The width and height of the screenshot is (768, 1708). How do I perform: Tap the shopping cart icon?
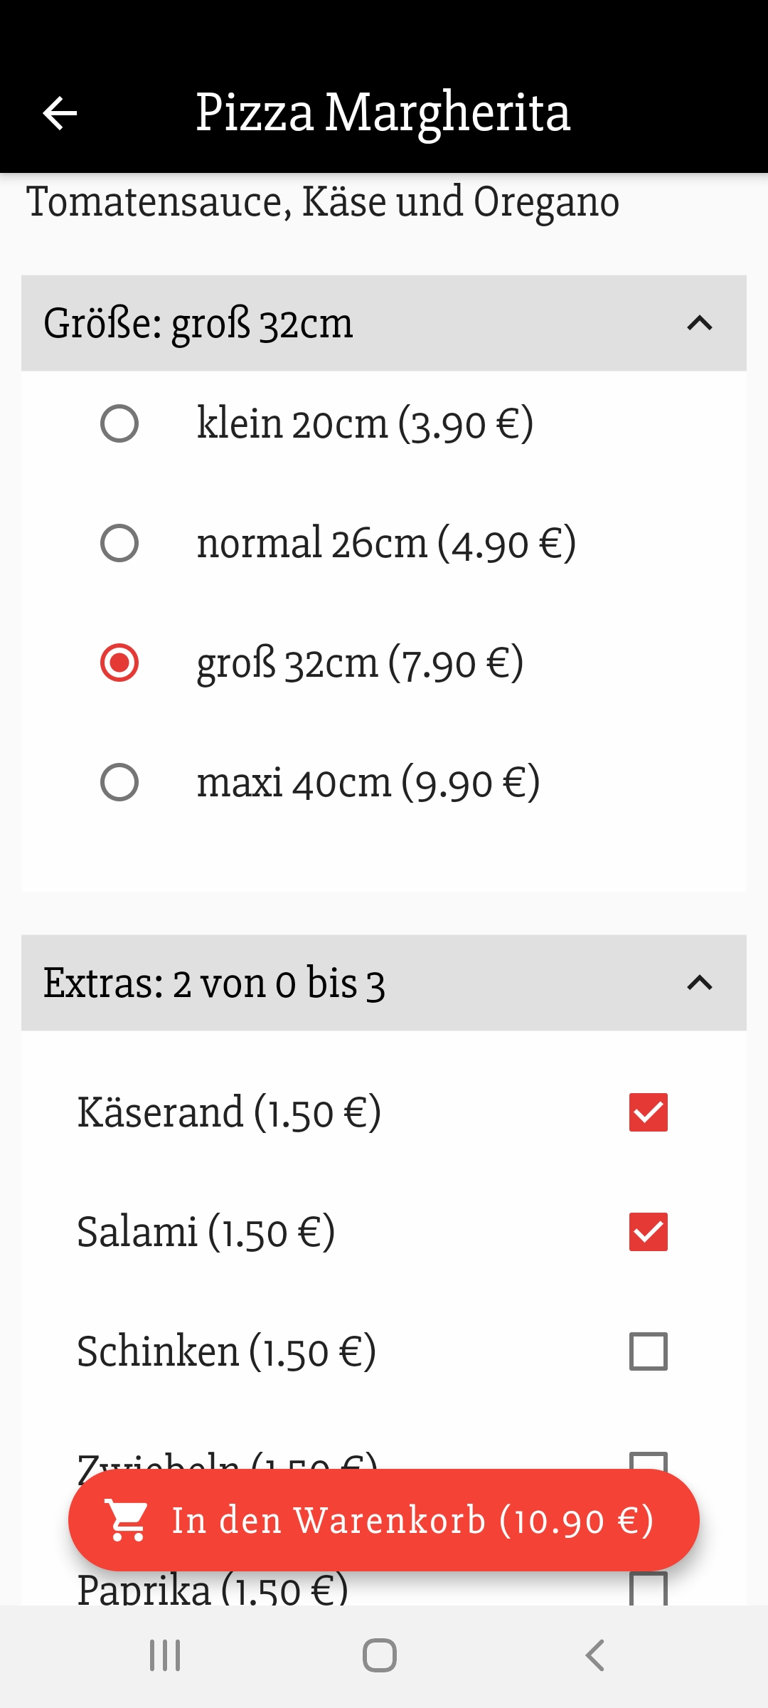pos(127,1520)
